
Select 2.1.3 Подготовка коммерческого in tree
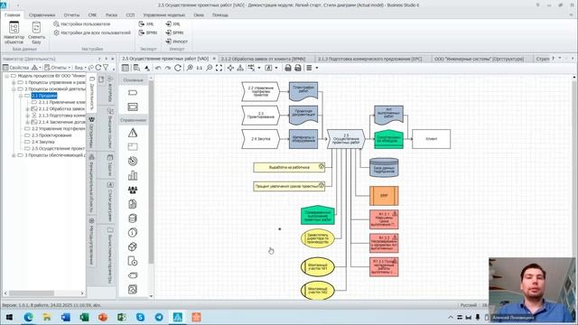click(x=61, y=116)
